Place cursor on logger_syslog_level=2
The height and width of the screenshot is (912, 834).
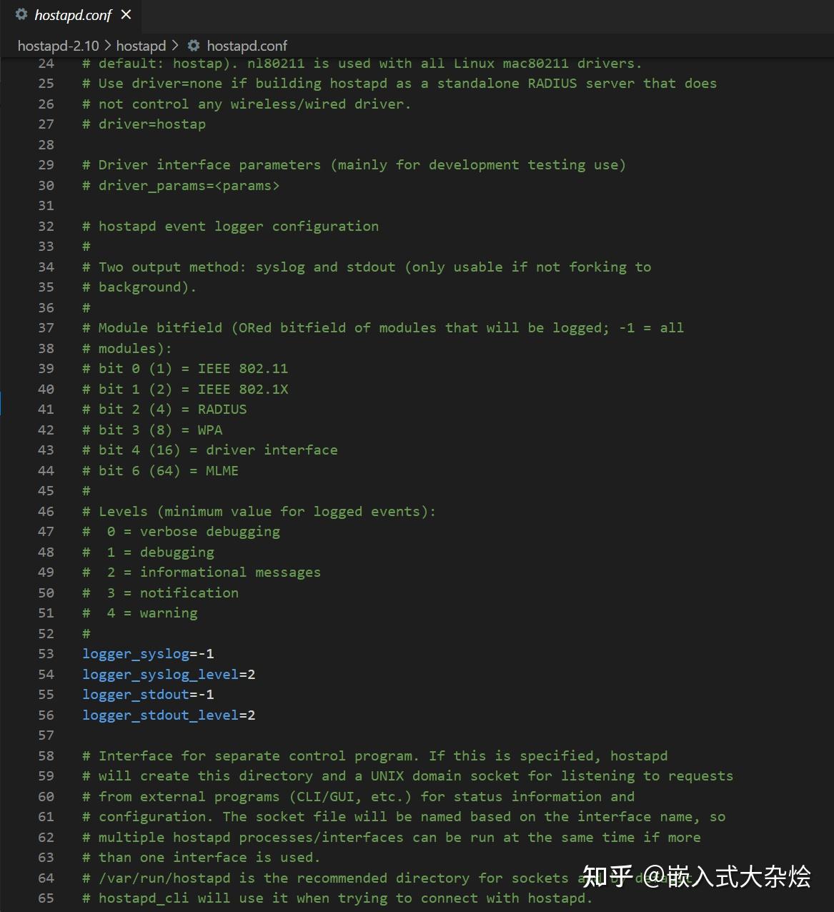169,674
